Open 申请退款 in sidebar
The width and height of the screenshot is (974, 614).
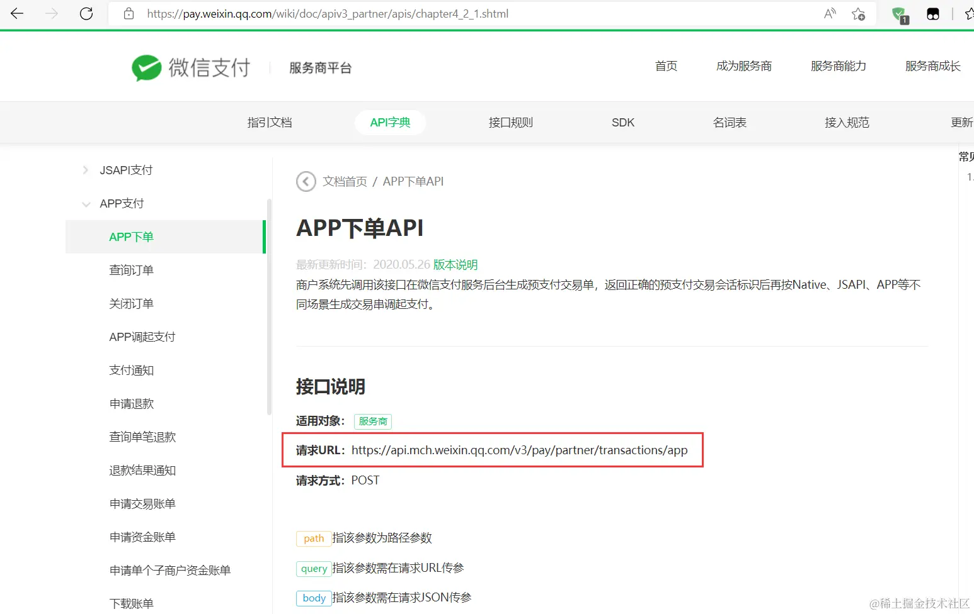click(131, 403)
